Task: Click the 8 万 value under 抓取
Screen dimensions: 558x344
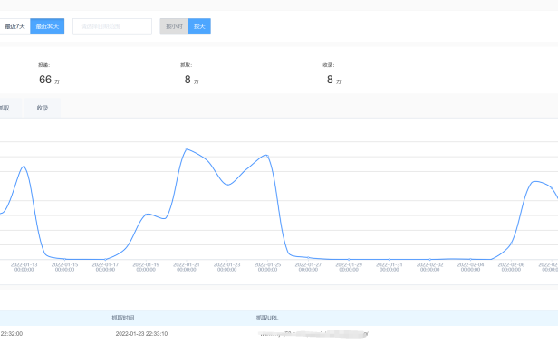Action: click(x=191, y=80)
